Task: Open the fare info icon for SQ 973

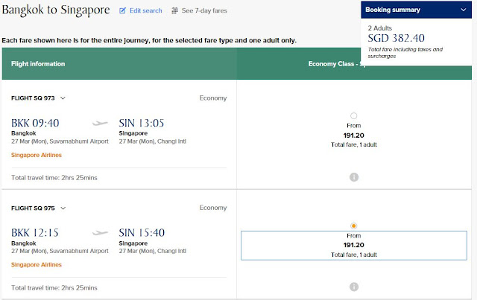Action: point(354,176)
